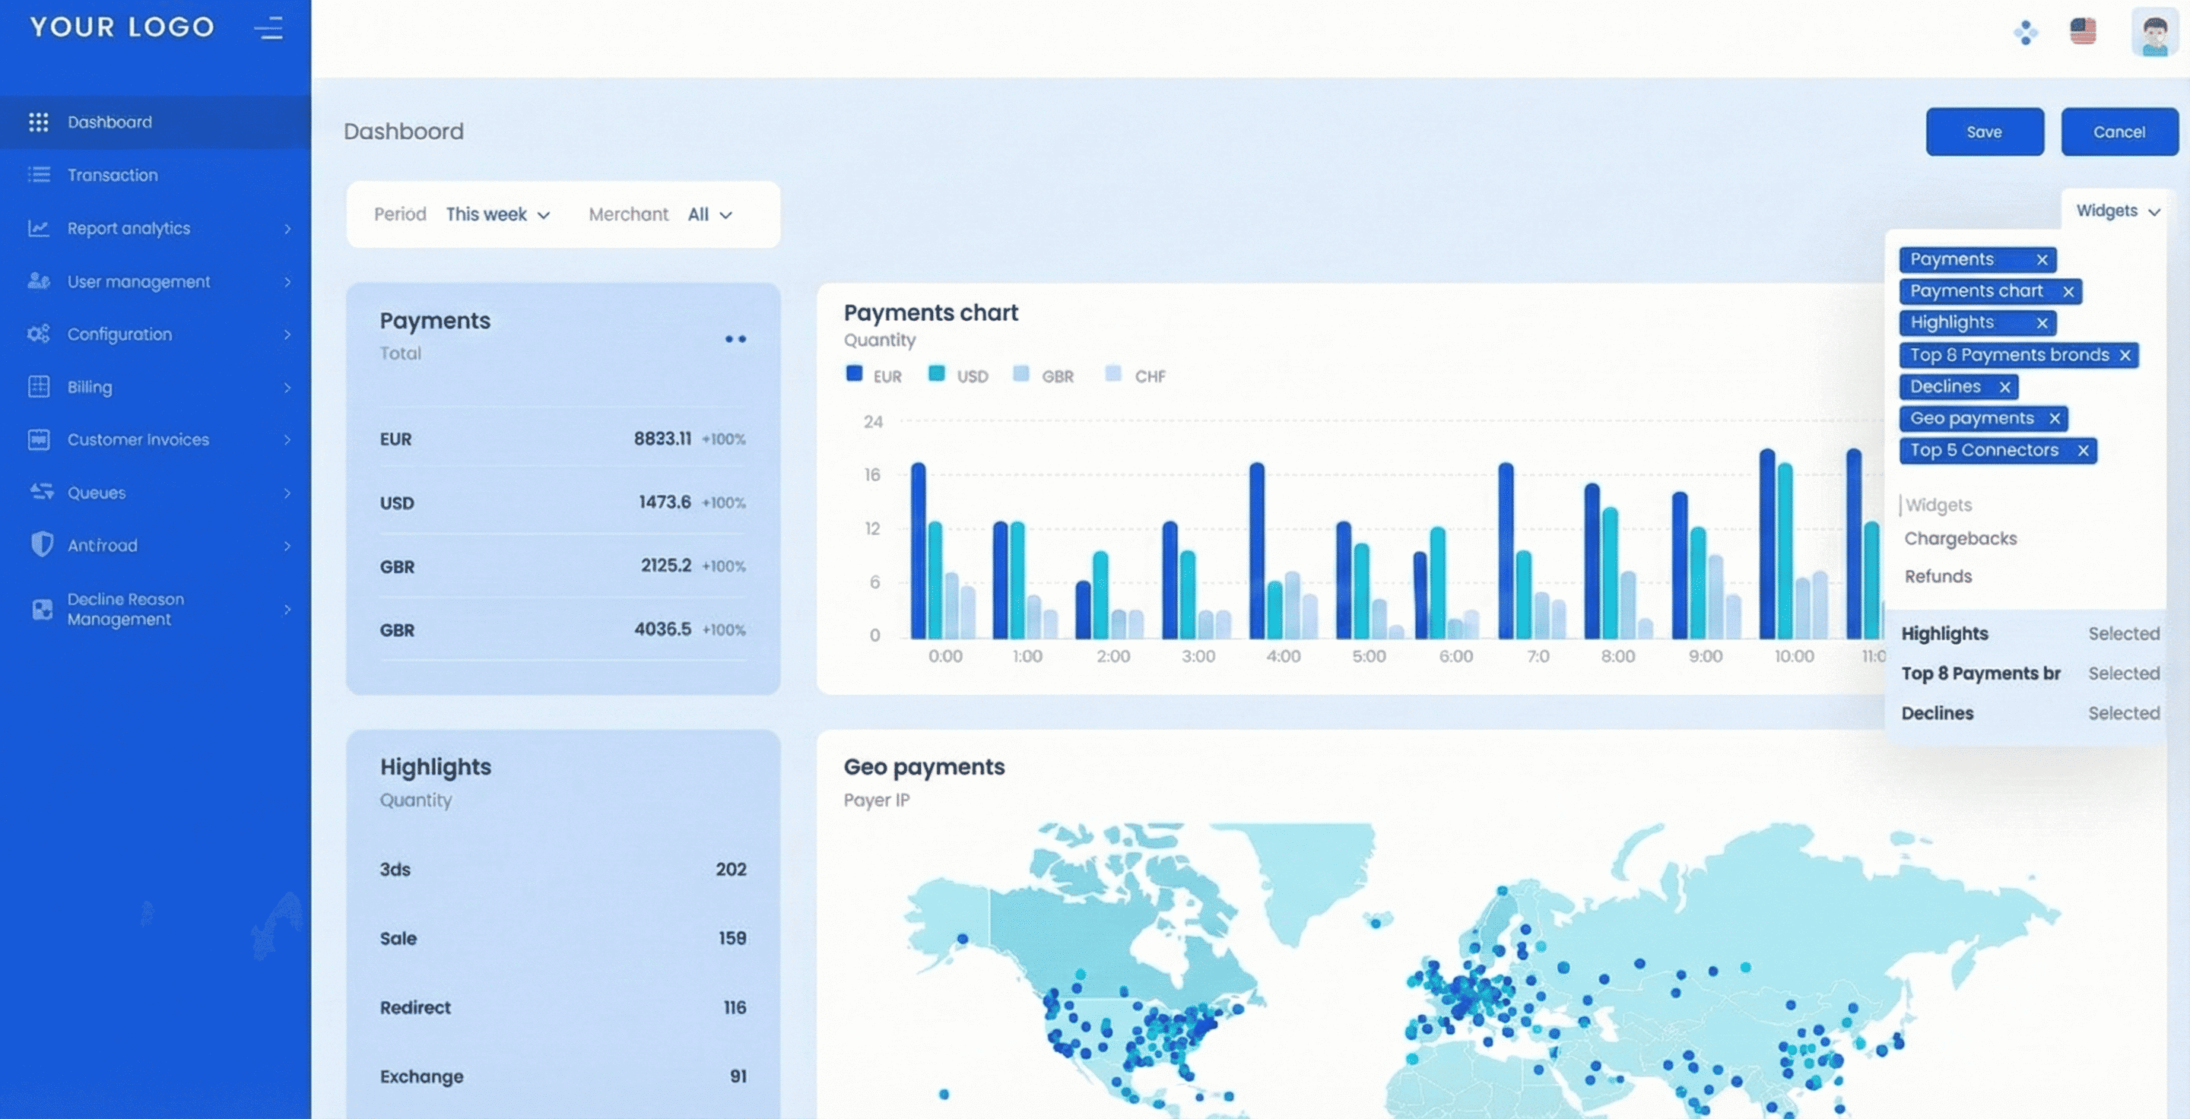
Task: Collapse the Widgets dropdown
Action: point(2117,211)
